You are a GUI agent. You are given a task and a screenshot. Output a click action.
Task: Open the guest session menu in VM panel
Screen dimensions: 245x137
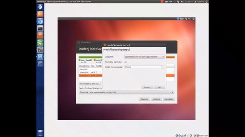[194, 19]
